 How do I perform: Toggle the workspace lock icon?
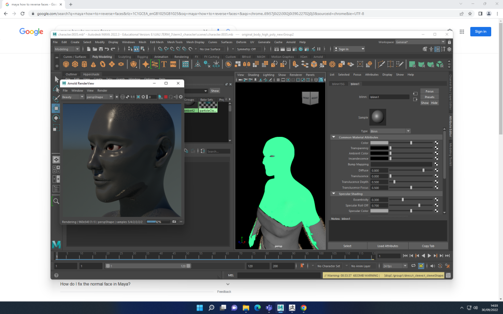(449, 42)
